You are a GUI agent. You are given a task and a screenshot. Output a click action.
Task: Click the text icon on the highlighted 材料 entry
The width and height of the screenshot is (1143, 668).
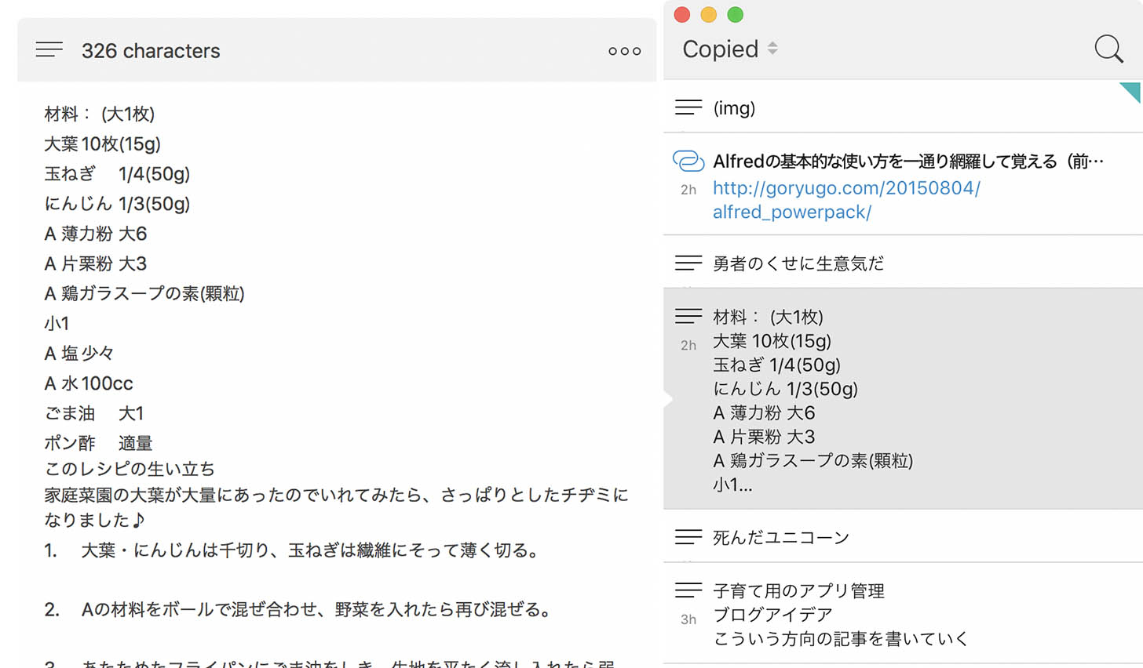coord(688,315)
